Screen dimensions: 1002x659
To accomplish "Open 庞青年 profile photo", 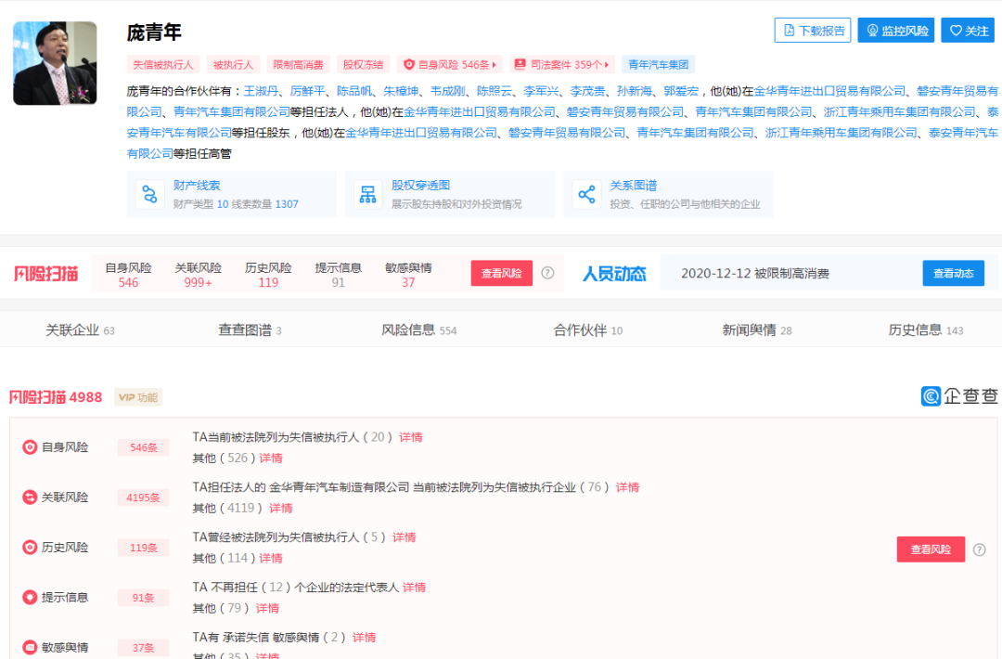I will [55, 63].
